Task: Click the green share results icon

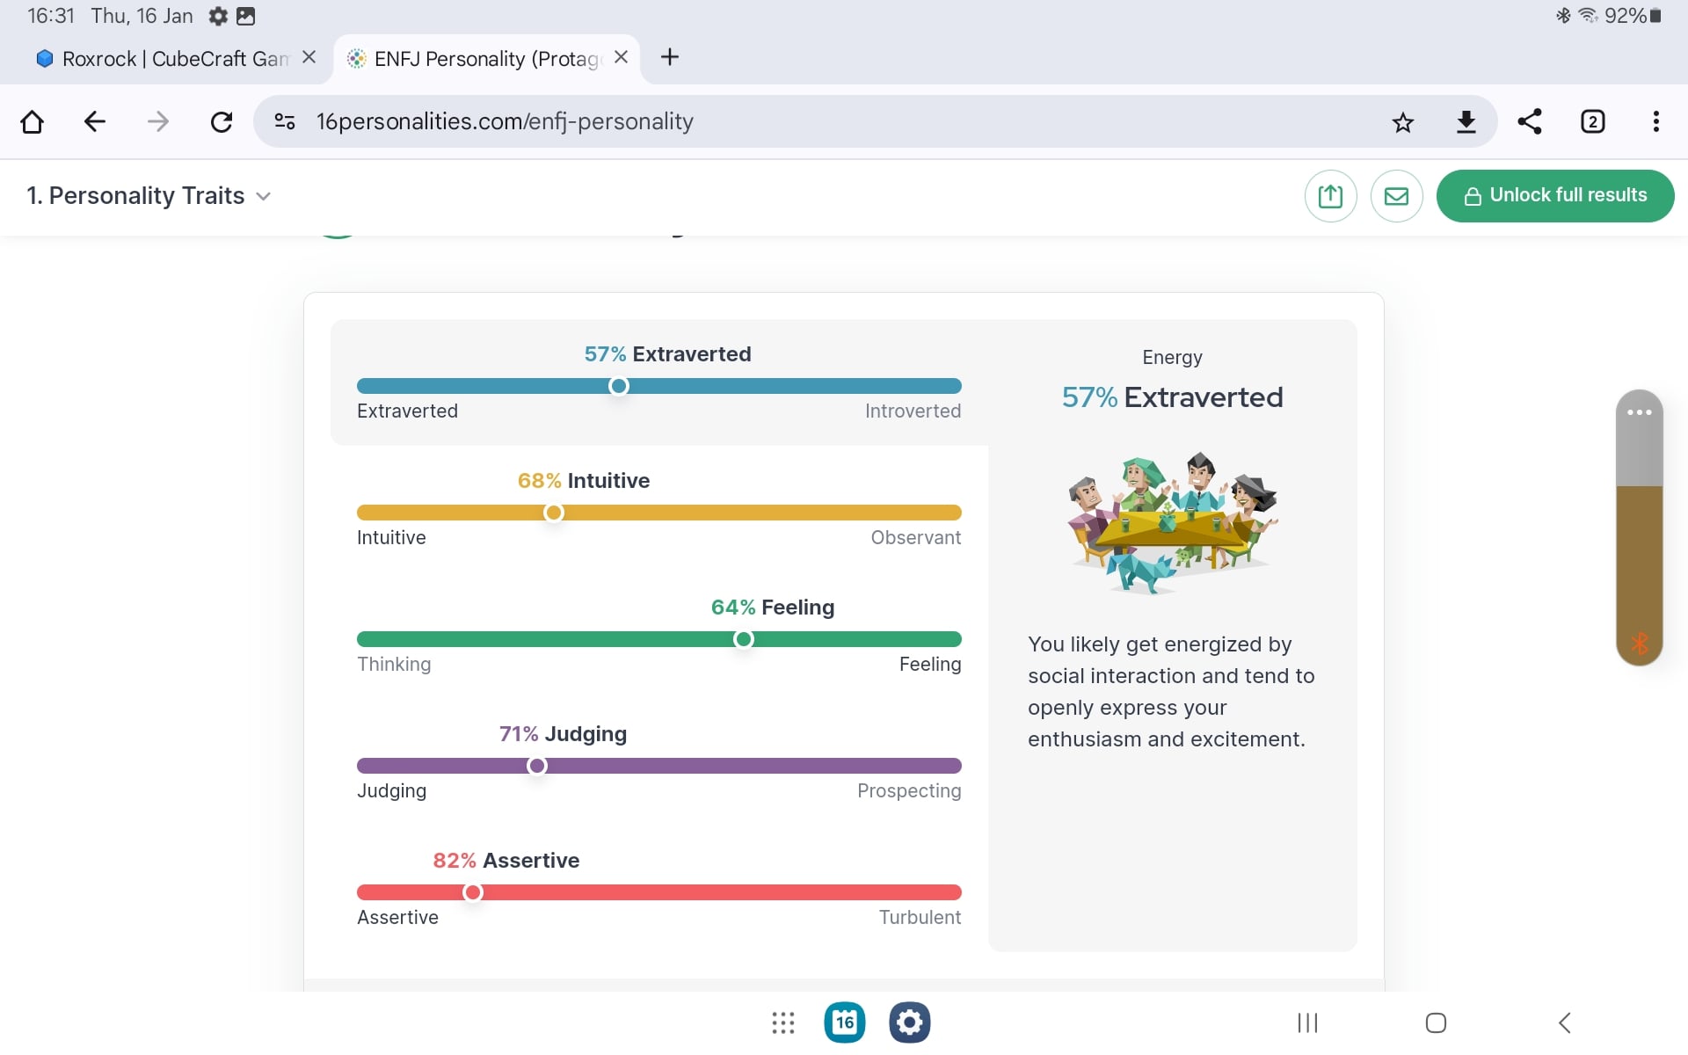Action: (1331, 195)
